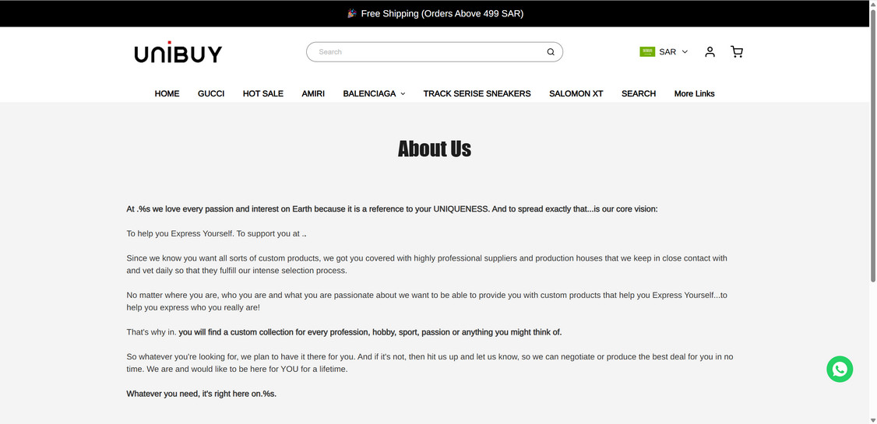The height and width of the screenshot is (424, 877).
Task: Open TRACK SERISE SNEAKERS menu item
Action: (x=477, y=94)
